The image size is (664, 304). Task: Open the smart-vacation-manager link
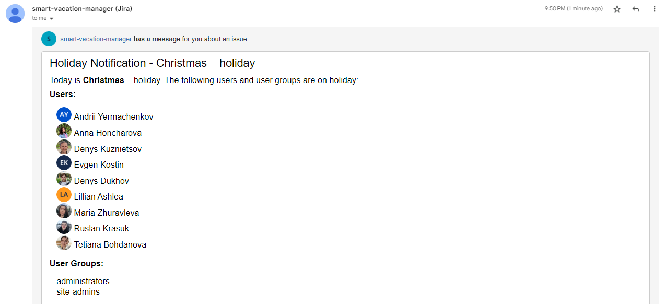pyautogui.click(x=96, y=39)
